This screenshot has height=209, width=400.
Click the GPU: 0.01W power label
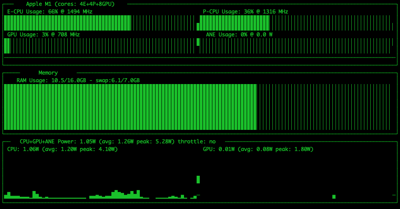[x=258, y=149]
